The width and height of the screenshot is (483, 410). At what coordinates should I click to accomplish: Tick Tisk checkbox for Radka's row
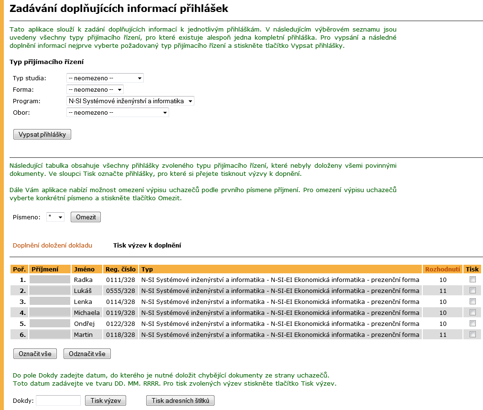[x=472, y=280]
